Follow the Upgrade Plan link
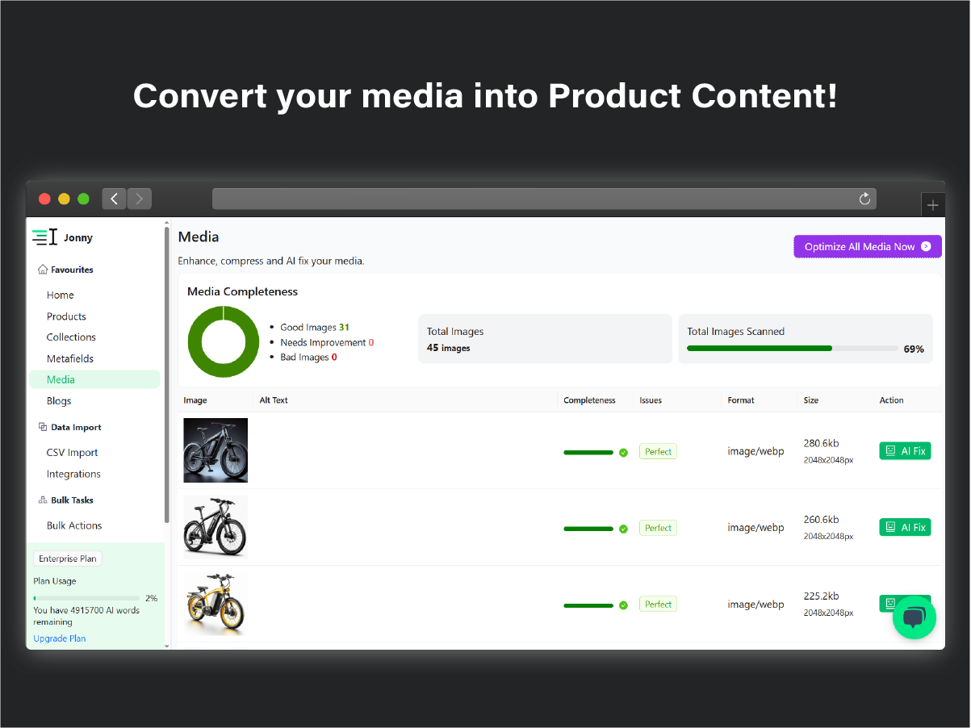Viewport: 971px width, 728px height. tap(59, 638)
